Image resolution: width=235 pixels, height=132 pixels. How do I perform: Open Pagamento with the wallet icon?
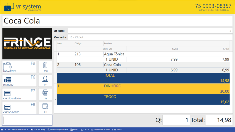click(x=19, y=67)
